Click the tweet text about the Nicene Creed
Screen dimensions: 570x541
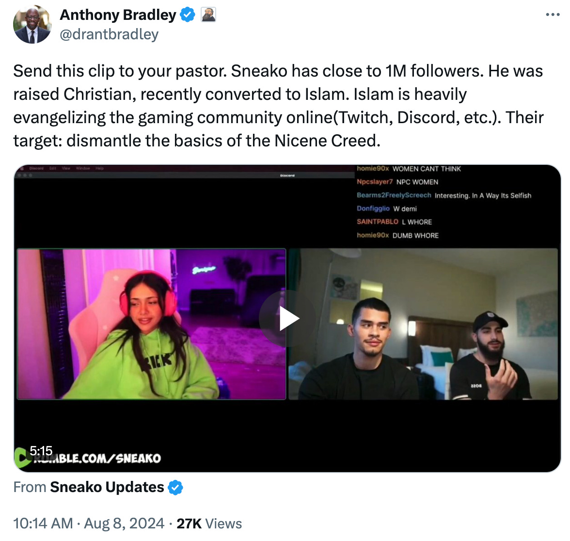(278, 106)
